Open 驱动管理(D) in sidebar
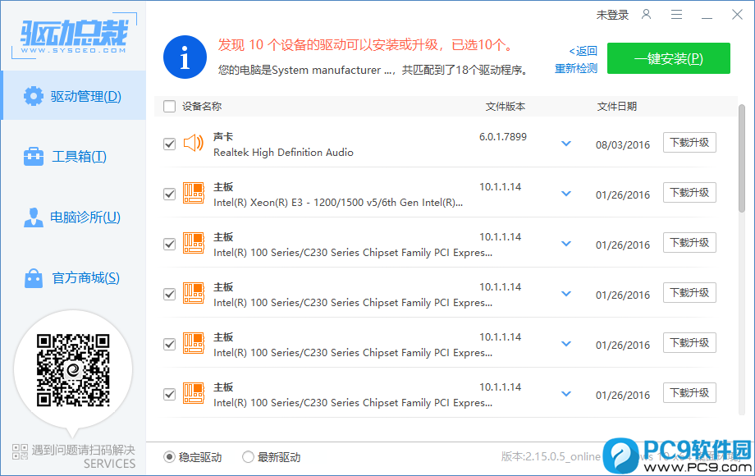The width and height of the screenshot is (755, 476). point(74,95)
